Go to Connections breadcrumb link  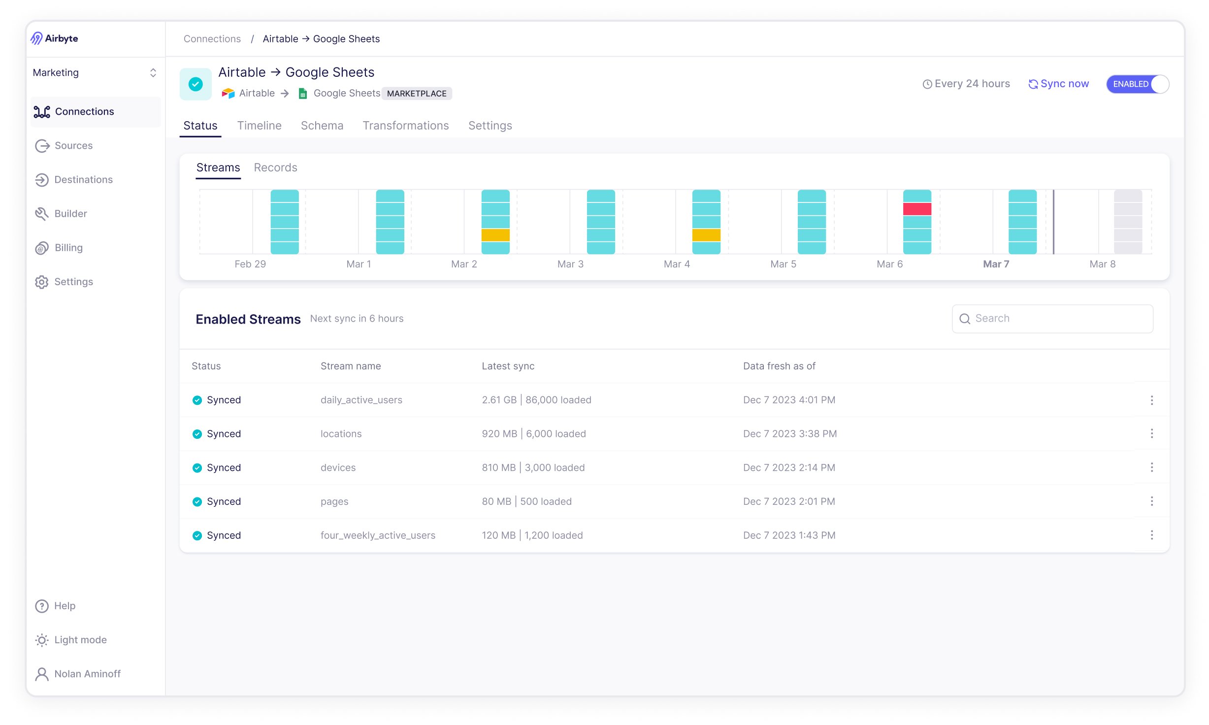212,39
